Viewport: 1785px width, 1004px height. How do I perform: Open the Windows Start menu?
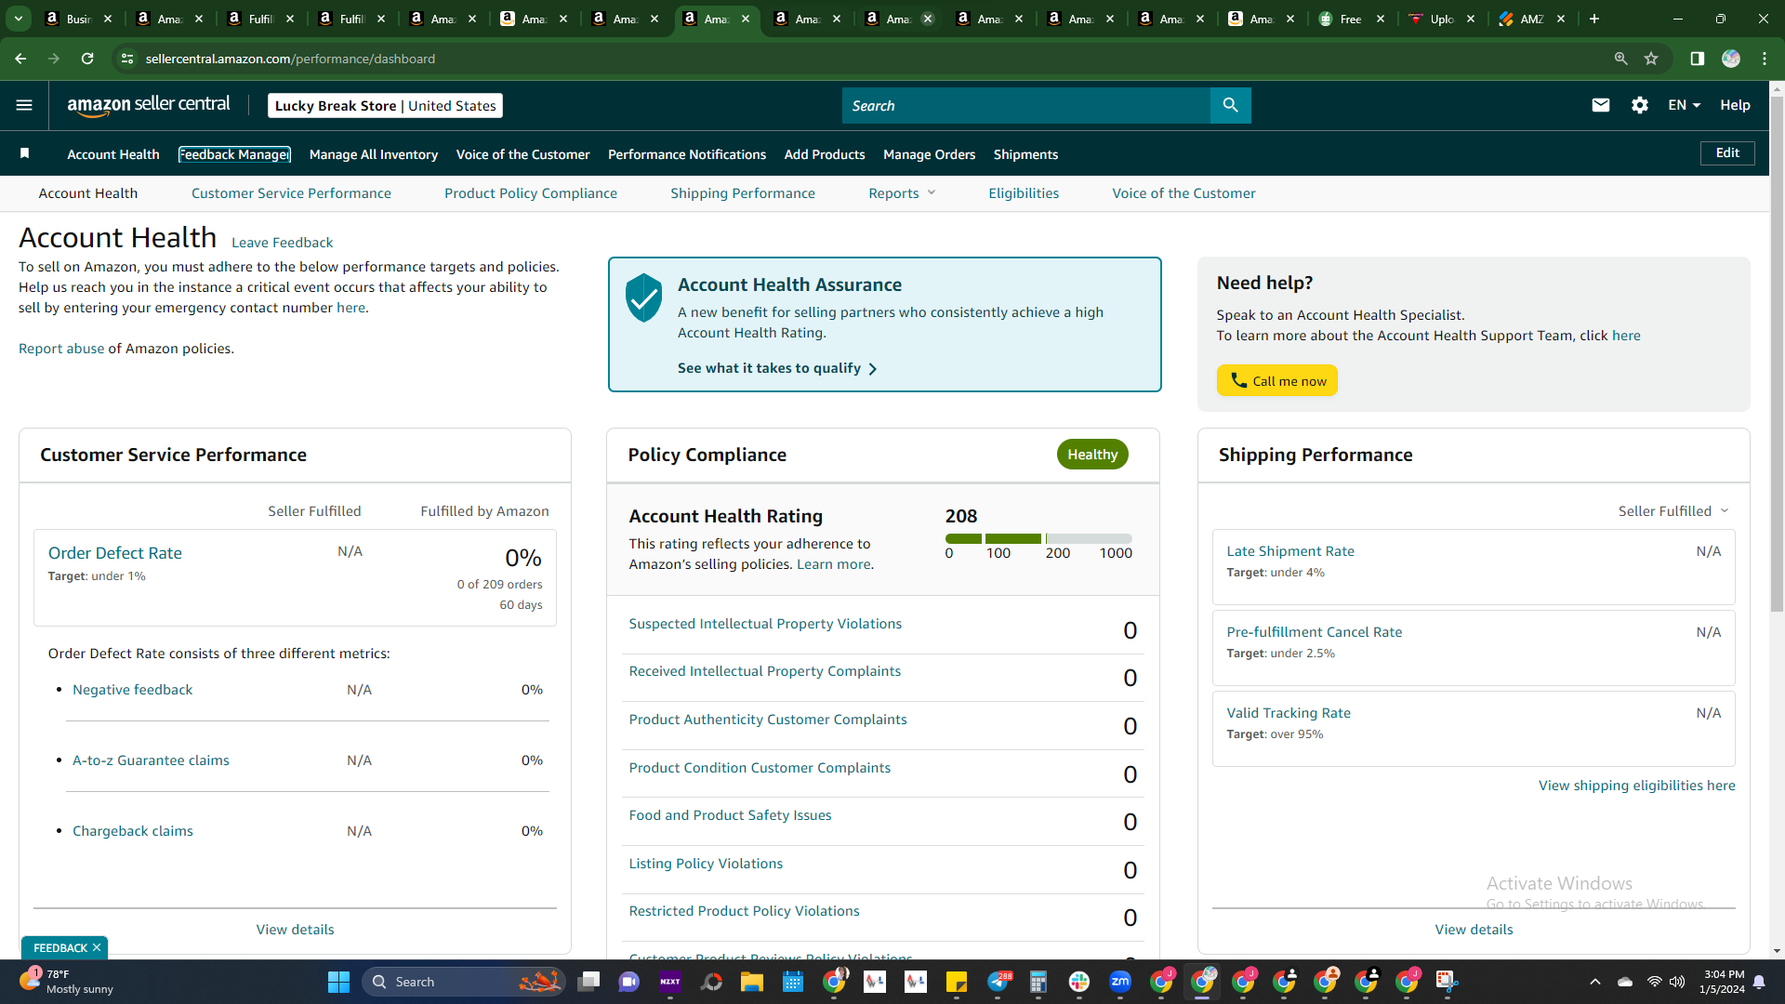(338, 982)
